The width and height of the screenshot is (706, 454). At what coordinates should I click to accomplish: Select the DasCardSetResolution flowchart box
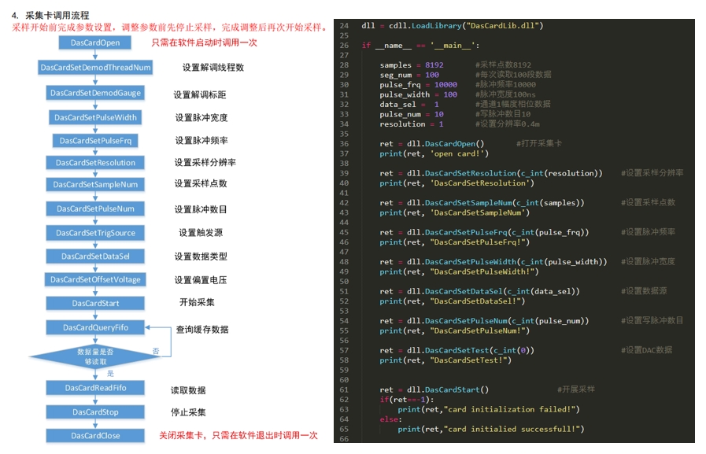(95, 163)
